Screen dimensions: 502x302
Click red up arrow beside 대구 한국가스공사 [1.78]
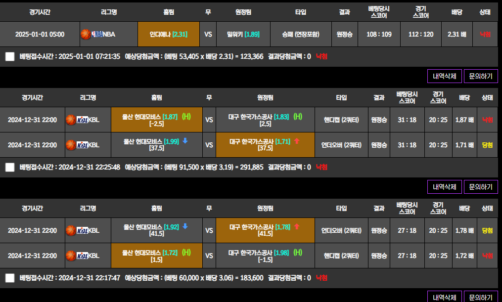pos(297,226)
